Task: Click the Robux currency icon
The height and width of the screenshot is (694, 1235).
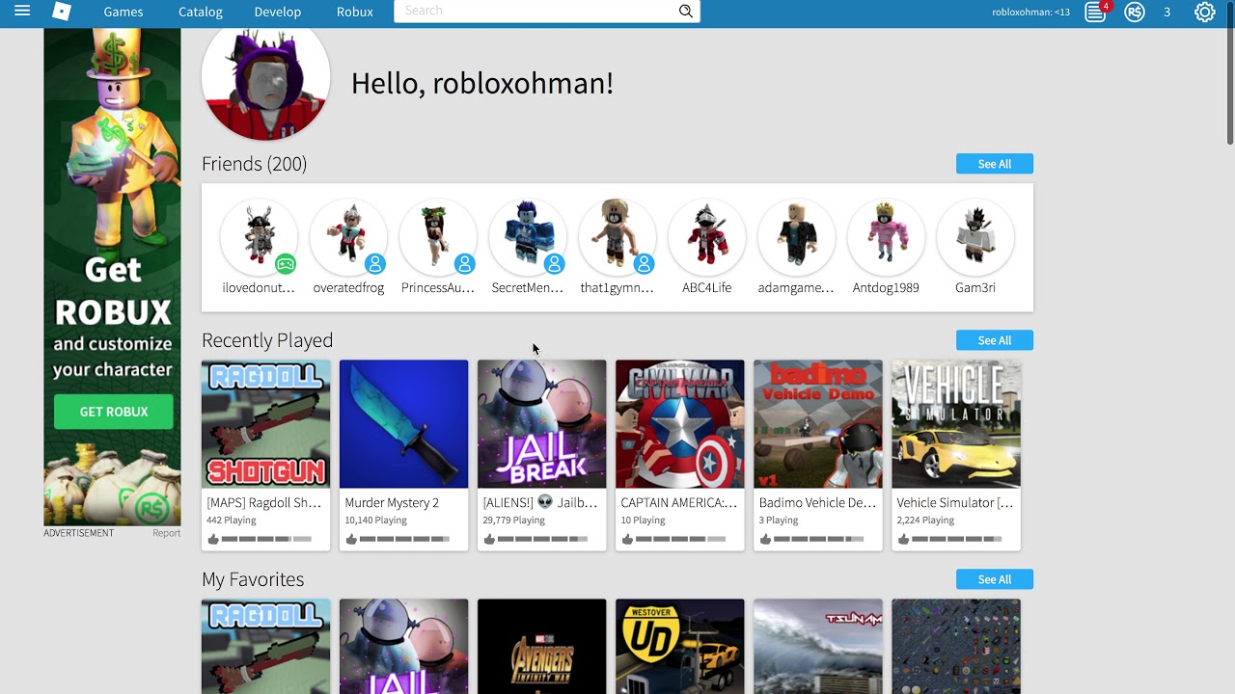Action: (x=1135, y=12)
